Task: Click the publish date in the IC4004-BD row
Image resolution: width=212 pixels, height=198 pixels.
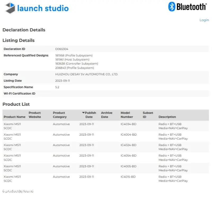Action: pos(87,134)
